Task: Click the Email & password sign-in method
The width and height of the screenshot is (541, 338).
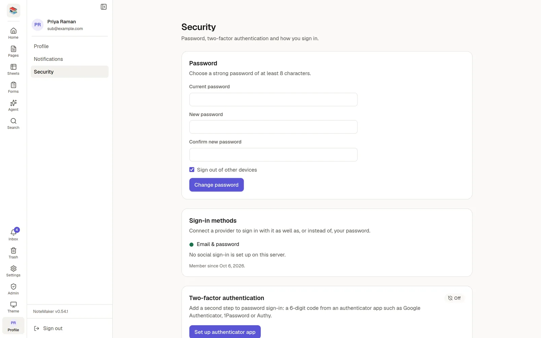Action: [214, 244]
